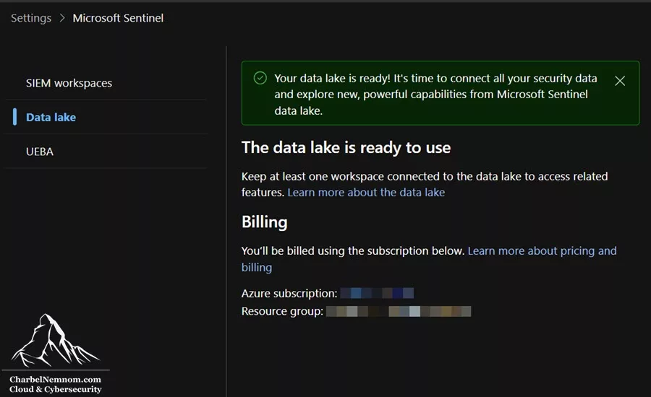Image resolution: width=651 pixels, height=397 pixels.
Task: Click the Microsoft Sentinel breadcrumb
Action: coord(118,18)
